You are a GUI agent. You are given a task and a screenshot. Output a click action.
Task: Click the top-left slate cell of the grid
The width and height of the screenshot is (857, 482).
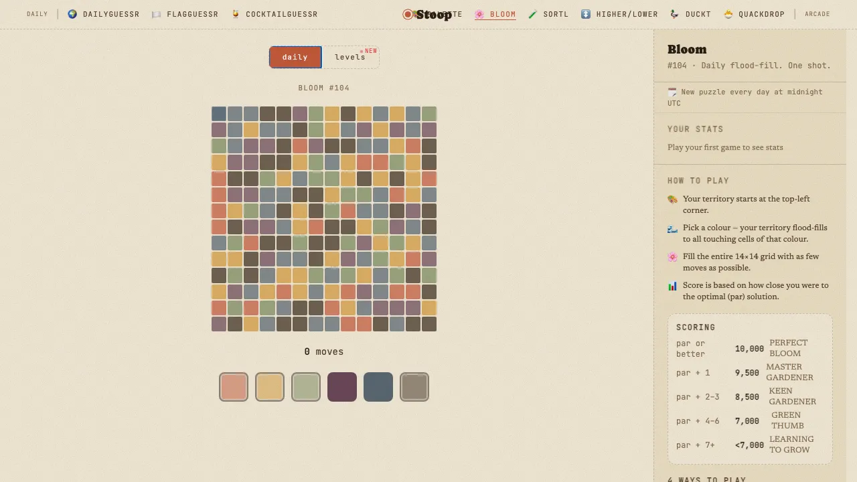point(219,114)
